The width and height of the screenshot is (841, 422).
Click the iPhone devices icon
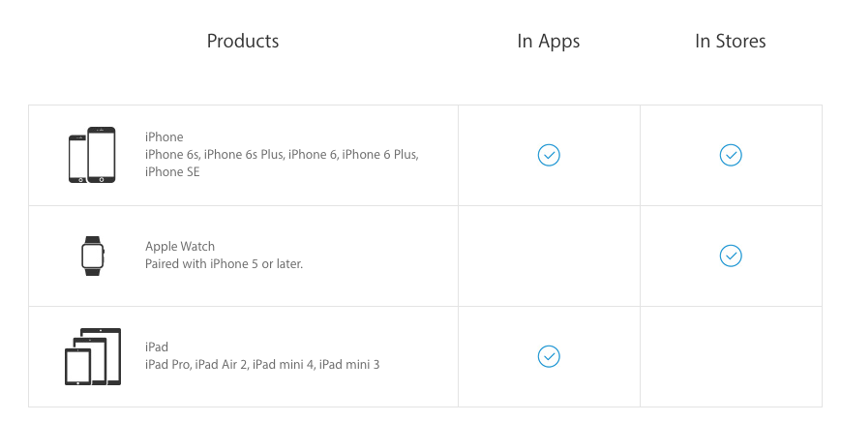92,155
